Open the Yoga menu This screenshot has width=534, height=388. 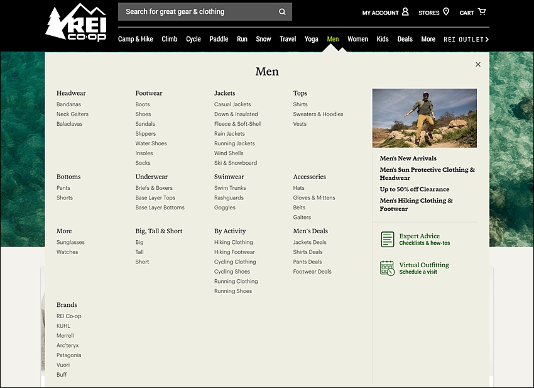[x=311, y=39]
